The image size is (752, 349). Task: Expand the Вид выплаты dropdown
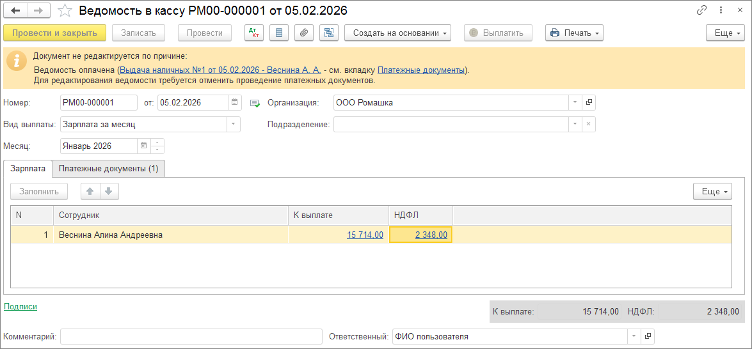233,124
